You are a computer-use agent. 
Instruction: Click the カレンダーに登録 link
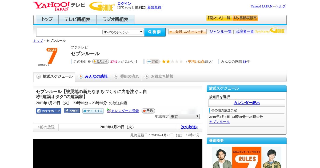pyautogui.click(x=125, y=111)
